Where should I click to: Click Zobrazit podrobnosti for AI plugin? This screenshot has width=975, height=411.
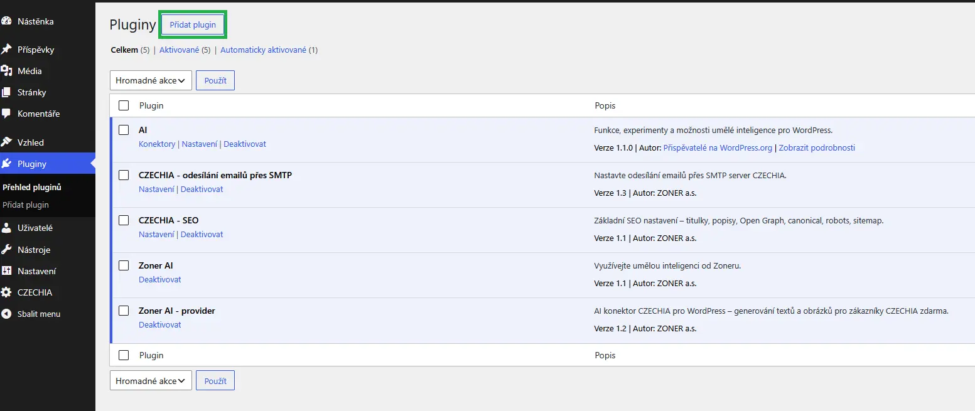(x=817, y=147)
